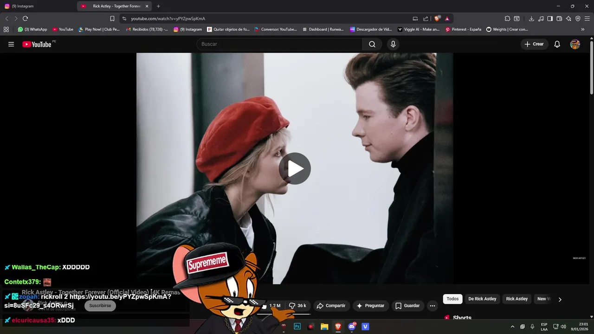Open the WhatsApp bookmark
Image resolution: width=594 pixels, height=334 pixels.
point(32,29)
